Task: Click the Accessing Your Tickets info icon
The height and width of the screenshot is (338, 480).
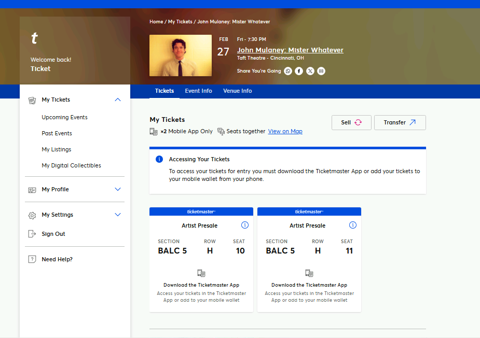Action: [x=159, y=159]
